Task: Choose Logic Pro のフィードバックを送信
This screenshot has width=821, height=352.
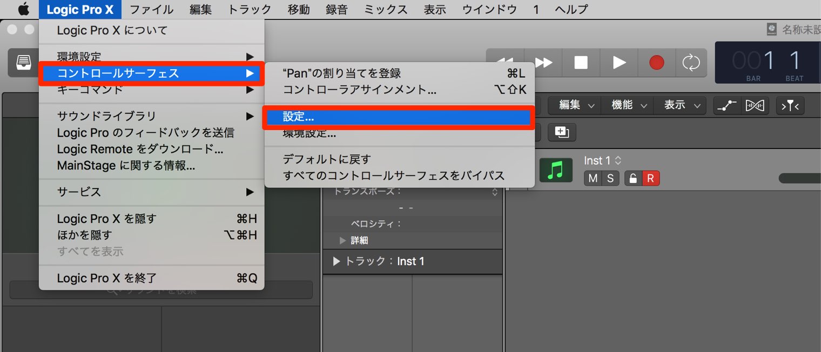Action: click(152, 132)
